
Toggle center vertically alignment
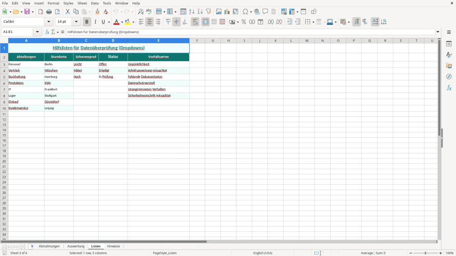coord(176,22)
